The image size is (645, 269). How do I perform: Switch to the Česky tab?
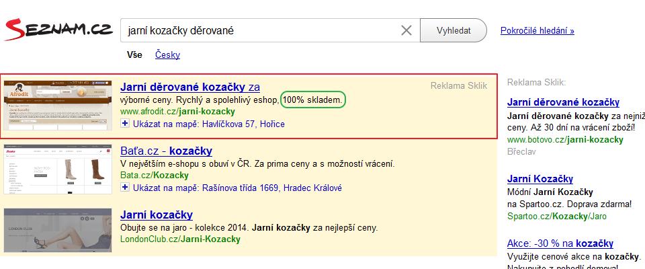pos(167,54)
